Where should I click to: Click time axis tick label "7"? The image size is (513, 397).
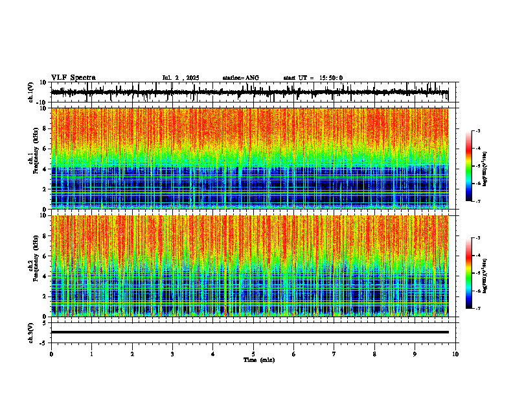point(334,354)
